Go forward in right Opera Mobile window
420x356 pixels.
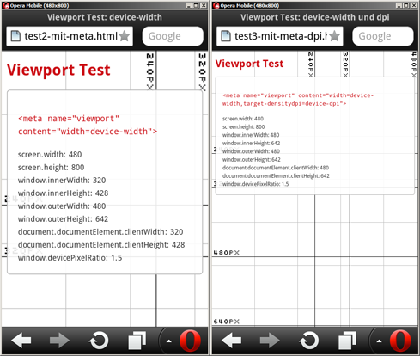point(270,341)
